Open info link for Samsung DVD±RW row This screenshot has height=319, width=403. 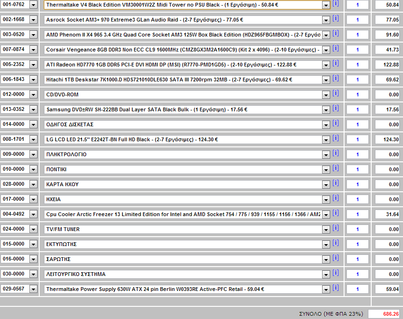click(x=336, y=108)
